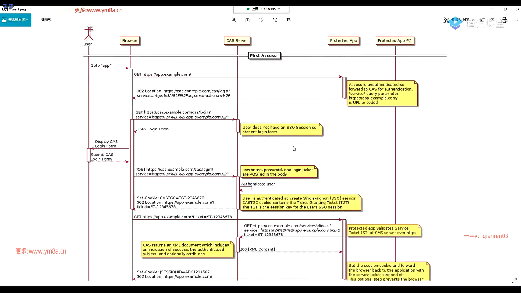Minimize the Photos window

(x=493, y=9)
